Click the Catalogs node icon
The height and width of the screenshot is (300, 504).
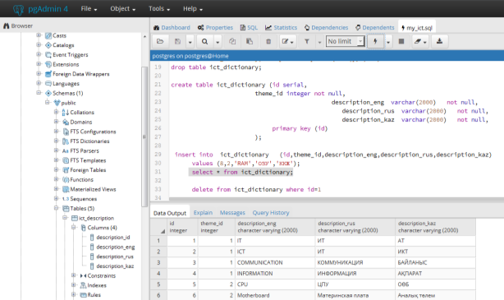tap(48, 45)
